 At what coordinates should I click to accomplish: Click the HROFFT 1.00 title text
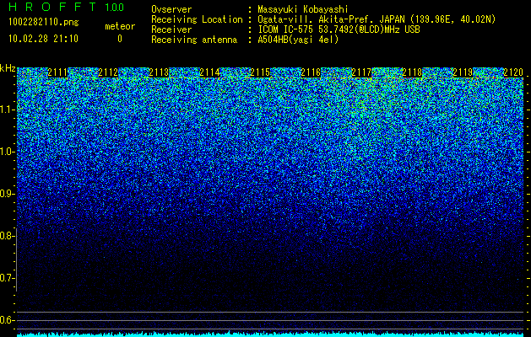coord(66,7)
